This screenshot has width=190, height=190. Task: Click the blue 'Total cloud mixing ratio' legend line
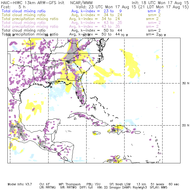[x=24, y=11]
